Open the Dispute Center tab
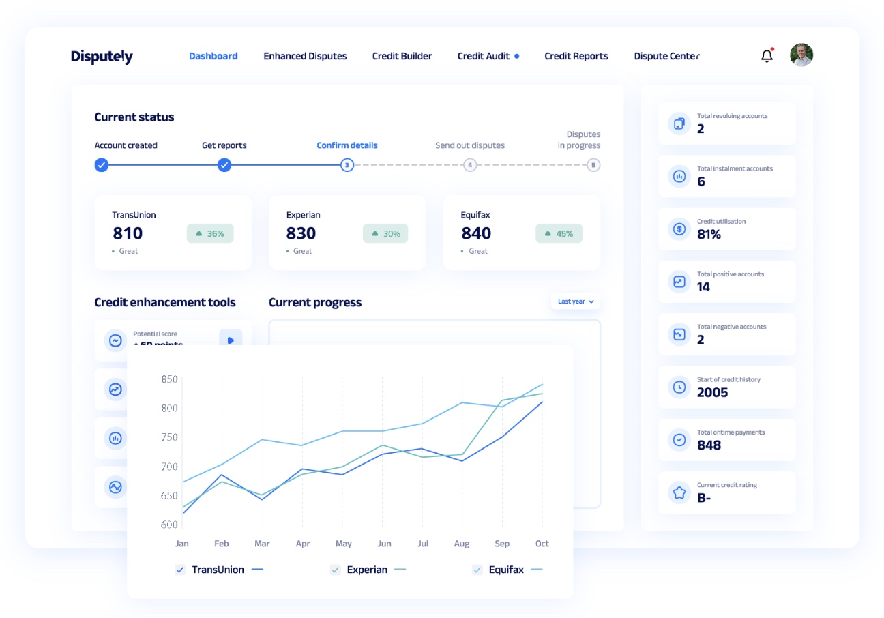The width and height of the screenshot is (884, 618). [x=666, y=56]
